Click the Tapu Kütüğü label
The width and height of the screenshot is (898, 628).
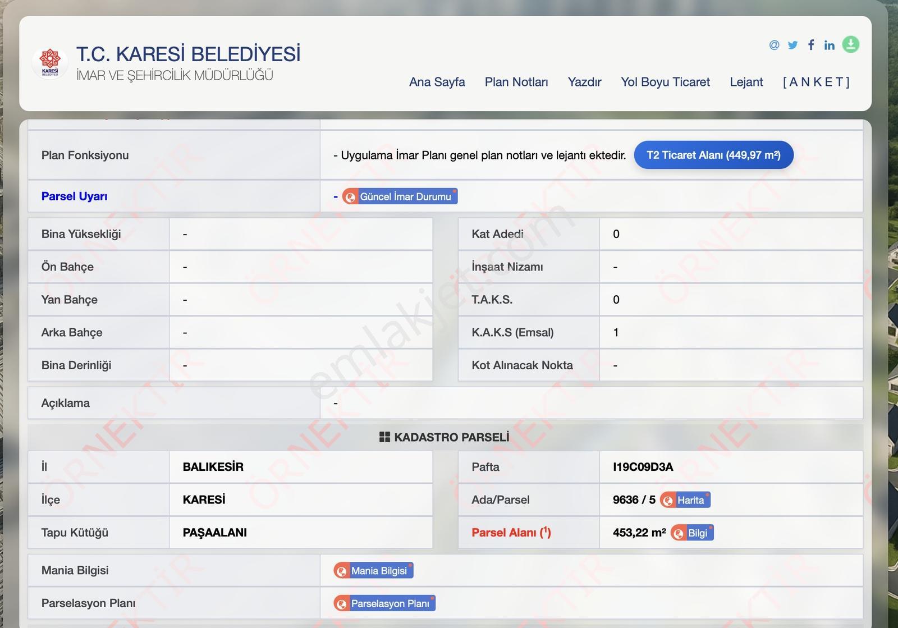(75, 533)
